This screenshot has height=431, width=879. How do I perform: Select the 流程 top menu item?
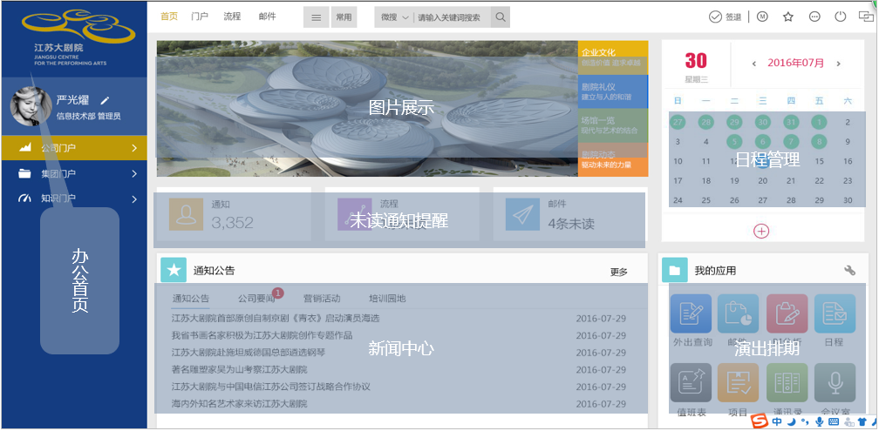pyautogui.click(x=232, y=17)
